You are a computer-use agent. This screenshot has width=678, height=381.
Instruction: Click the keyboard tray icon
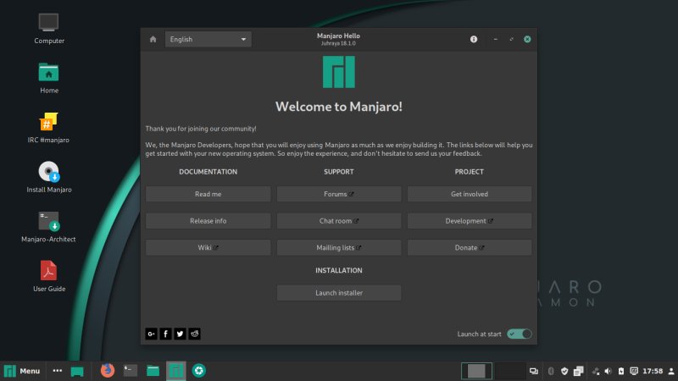click(634, 371)
